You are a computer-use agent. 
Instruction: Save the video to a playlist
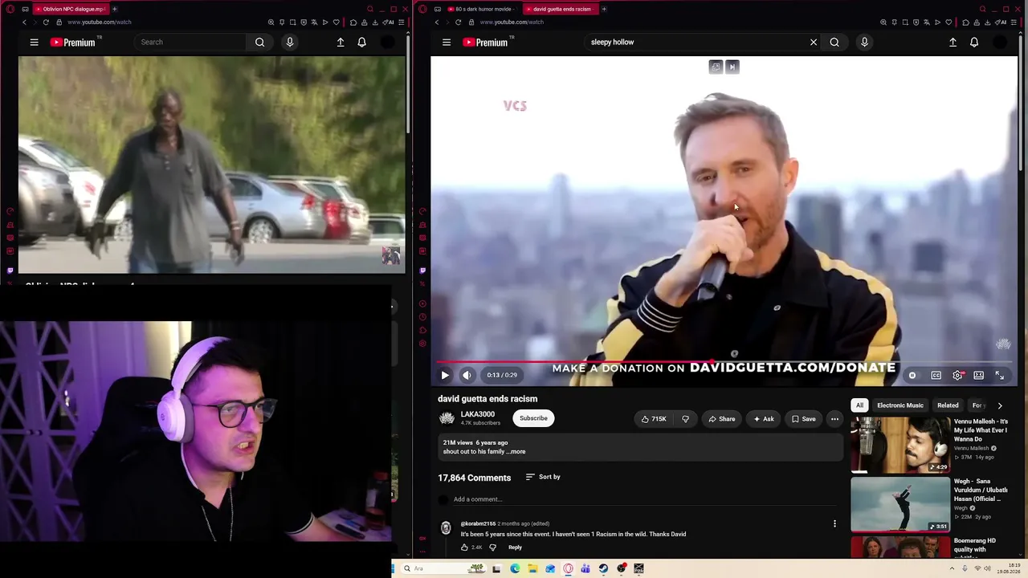pos(803,418)
